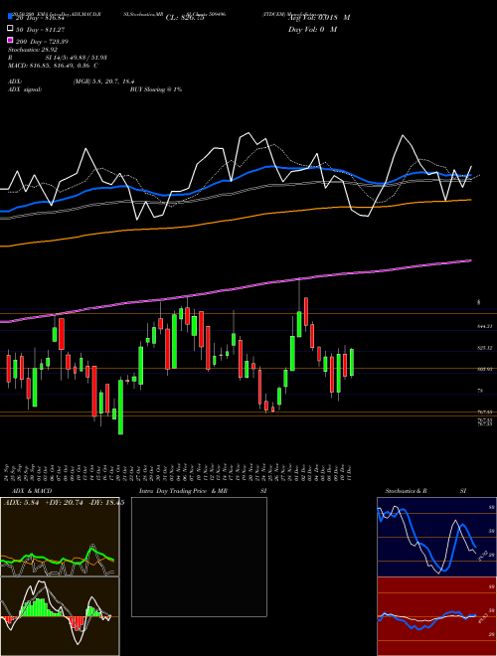Click the last green candlestick on the chart
This screenshot has width=497, height=656.
tap(352, 363)
